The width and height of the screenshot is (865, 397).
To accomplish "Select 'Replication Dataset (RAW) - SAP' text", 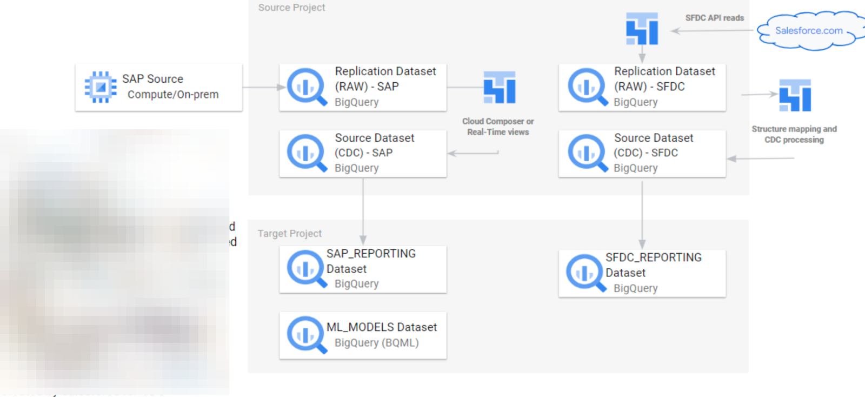I will pos(385,79).
